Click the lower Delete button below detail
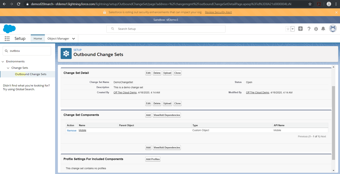The image size is (340, 174). [157, 103]
